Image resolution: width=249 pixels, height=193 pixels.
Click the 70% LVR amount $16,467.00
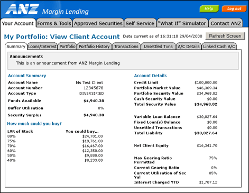tap(93, 146)
